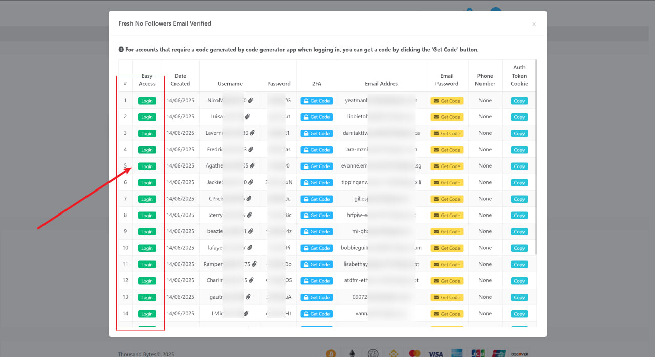Click the Date Created column header

pyautogui.click(x=180, y=80)
